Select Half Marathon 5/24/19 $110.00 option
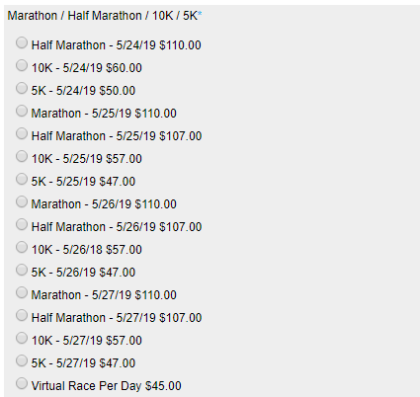Viewport: 420px width, 397px height. (22, 42)
